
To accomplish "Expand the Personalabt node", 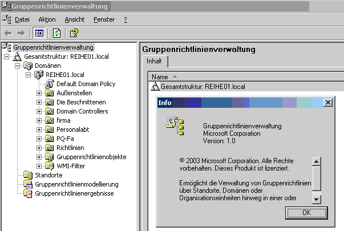I will point(39,129).
